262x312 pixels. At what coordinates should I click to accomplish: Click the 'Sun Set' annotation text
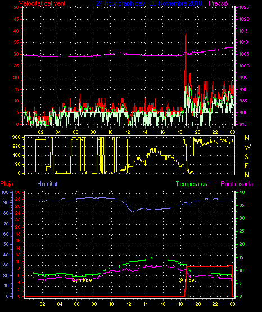coord(187,280)
